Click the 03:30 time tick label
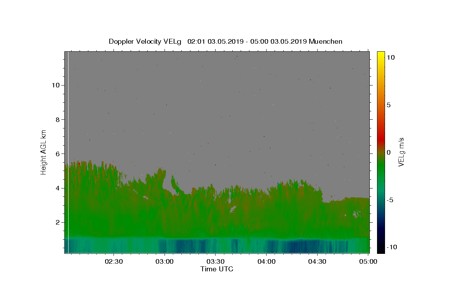The height and width of the screenshot is (304, 457). click(x=216, y=261)
